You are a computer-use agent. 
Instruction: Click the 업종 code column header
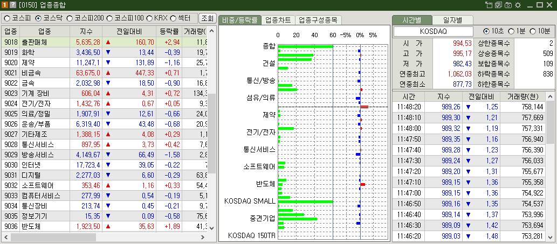tap(10, 31)
